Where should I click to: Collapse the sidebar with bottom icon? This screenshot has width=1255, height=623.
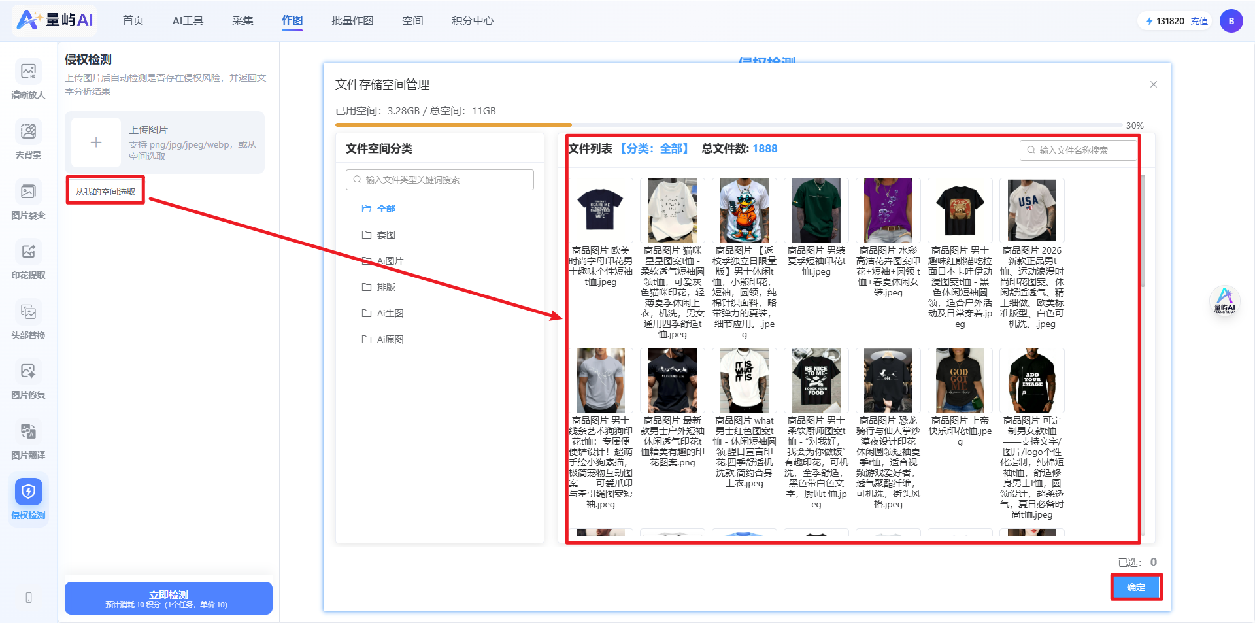(x=29, y=598)
